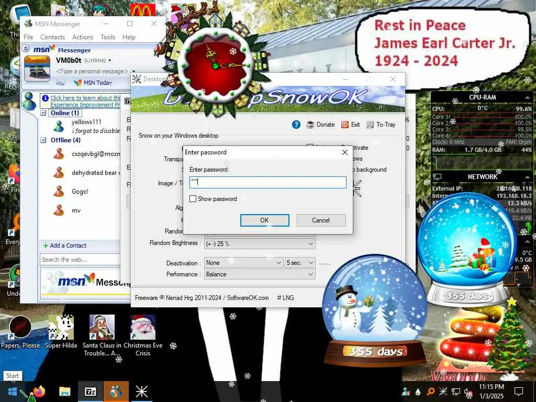
Task: Open the DesktopSnowOK help question-mark icon
Action: [x=296, y=125]
